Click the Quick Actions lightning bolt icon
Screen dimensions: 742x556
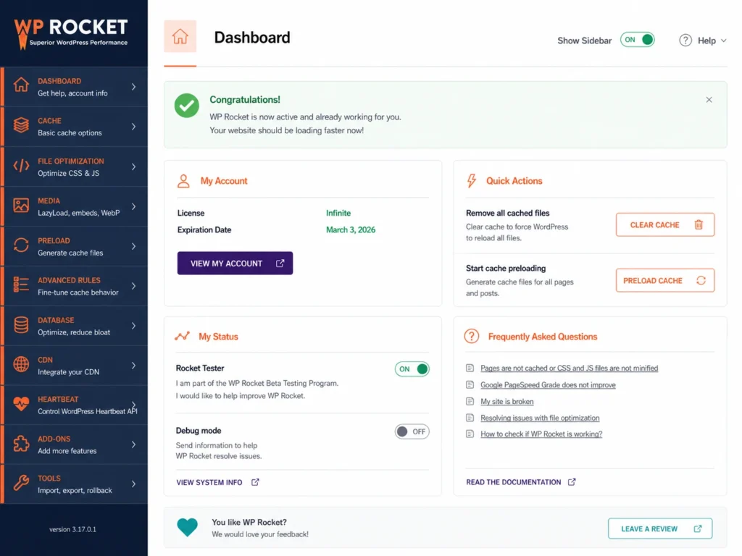pyautogui.click(x=471, y=180)
